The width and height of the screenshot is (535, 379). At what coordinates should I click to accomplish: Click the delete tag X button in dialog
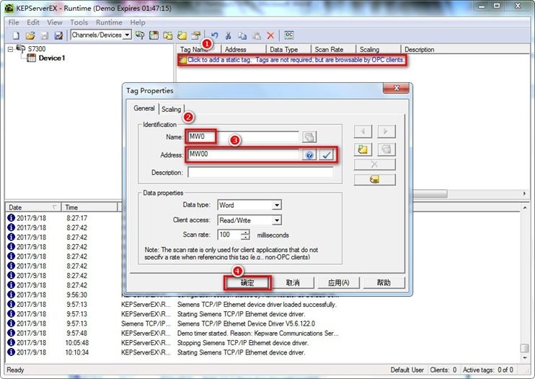[375, 165]
